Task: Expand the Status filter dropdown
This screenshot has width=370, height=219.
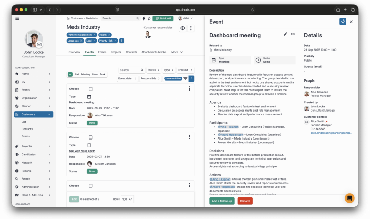Action: [x=152, y=70]
